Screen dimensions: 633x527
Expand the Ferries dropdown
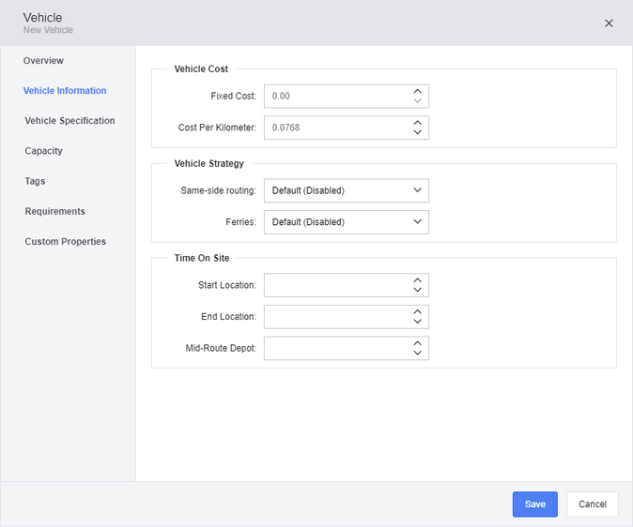347,221
